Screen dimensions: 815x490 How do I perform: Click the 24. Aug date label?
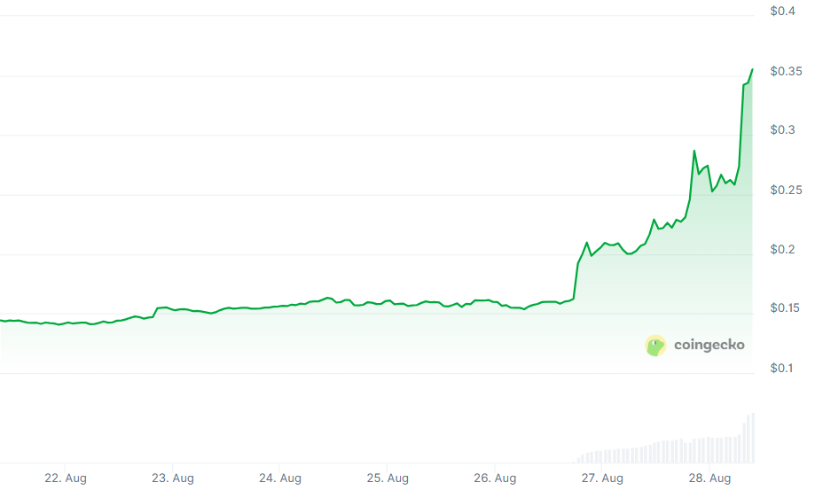(x=279, y=478)
